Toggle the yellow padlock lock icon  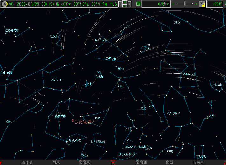point(202,4)
